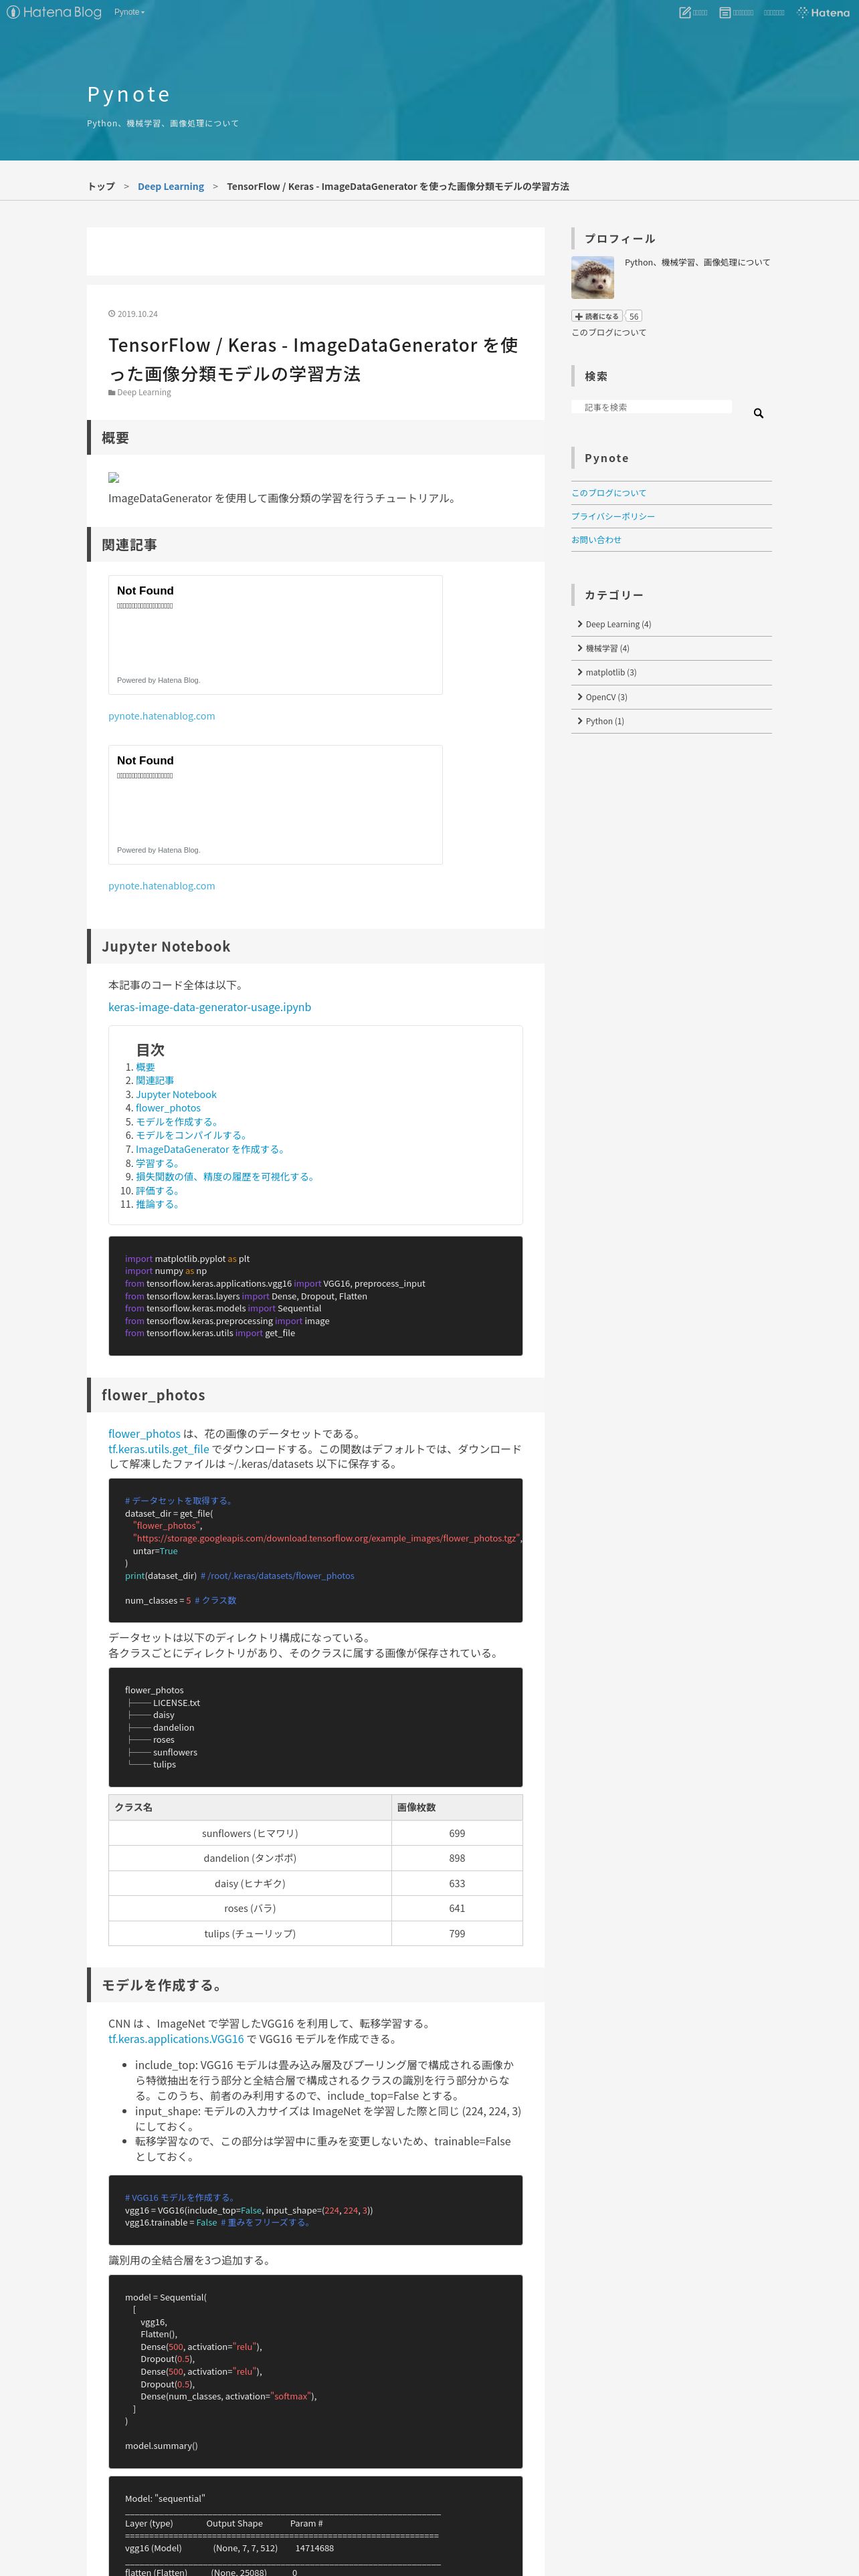Image resolution: width=859 pixels, height=2576 pixels.
Task: Click the Deep Learning category tag under the title
Action: point(144,392)
